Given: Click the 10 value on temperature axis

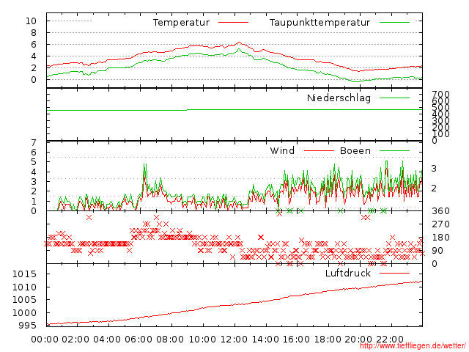Looking at the screenshot, I should click(x=31, y=21).
